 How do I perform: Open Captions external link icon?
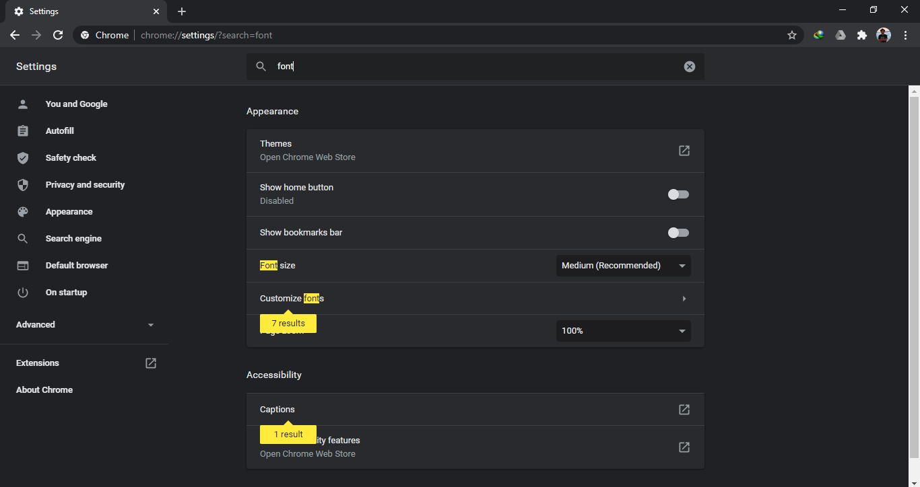point(684,410)
